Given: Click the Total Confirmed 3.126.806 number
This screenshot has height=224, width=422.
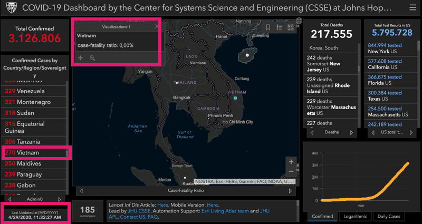Looking at the screenshot, I should [x=35, y=38].
